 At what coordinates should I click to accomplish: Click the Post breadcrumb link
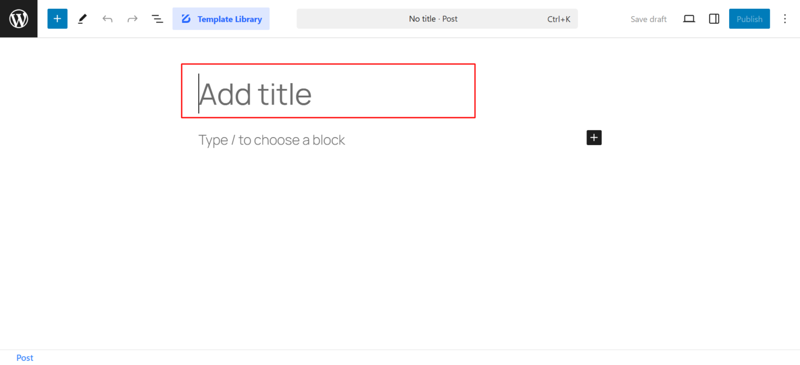(x=24, y=358)
